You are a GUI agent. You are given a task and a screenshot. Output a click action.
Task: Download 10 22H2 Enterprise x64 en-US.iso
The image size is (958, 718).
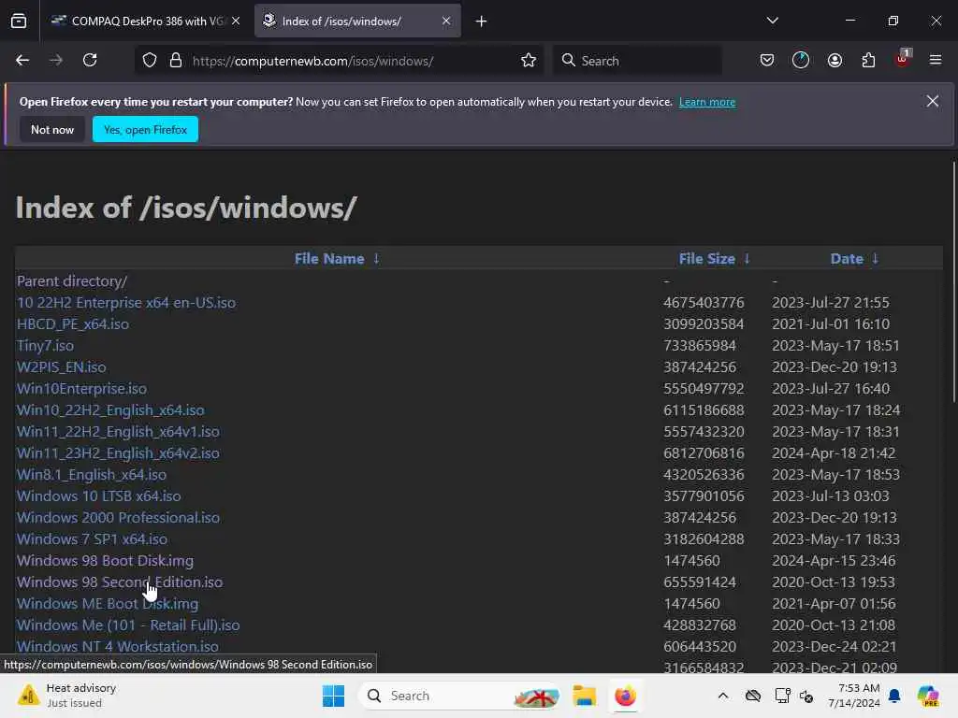tap(126, 303)
